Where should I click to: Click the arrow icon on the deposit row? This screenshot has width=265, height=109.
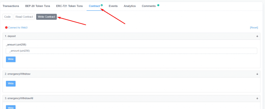point(257,36)
